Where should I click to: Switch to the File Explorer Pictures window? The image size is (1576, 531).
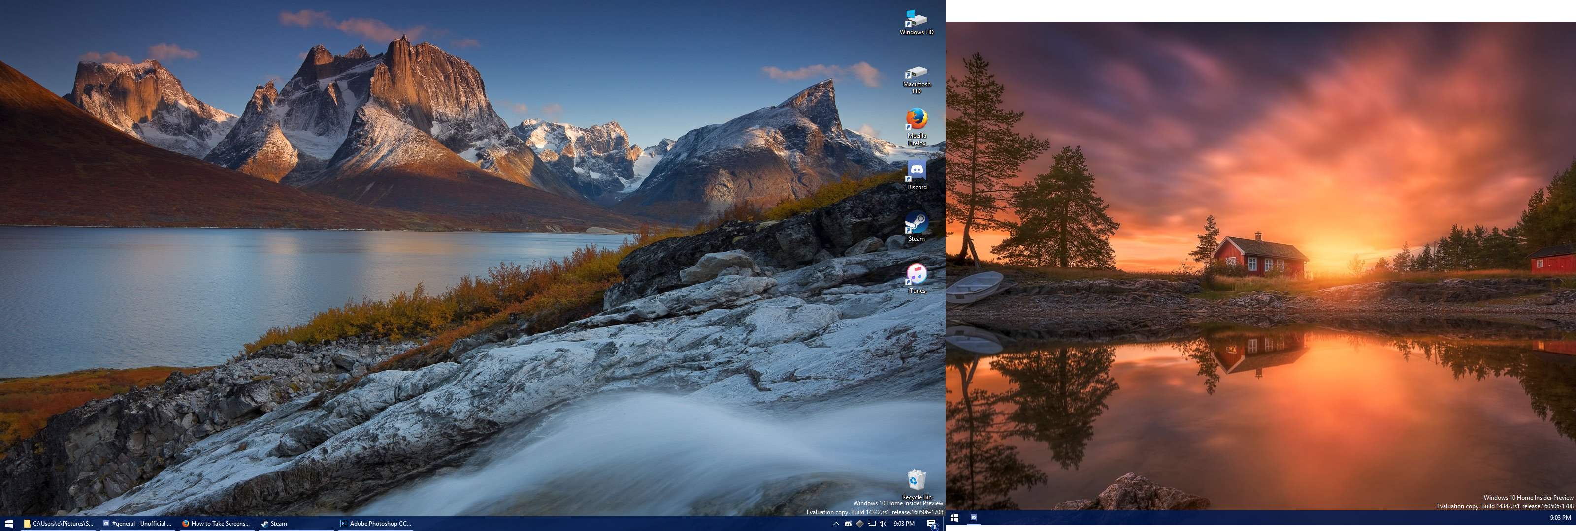[x=59, y=524]
